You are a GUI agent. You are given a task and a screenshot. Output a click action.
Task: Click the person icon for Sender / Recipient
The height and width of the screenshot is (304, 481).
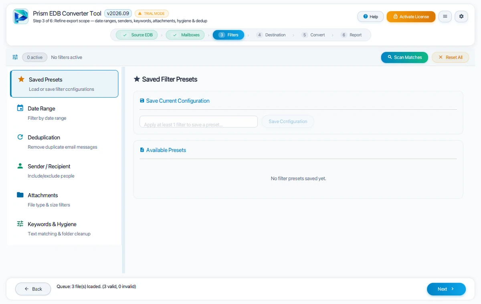point(20,166)
